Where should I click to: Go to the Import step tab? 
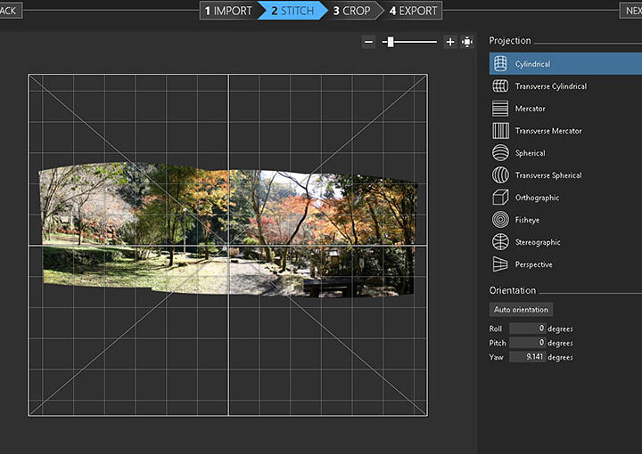point(228,11)
